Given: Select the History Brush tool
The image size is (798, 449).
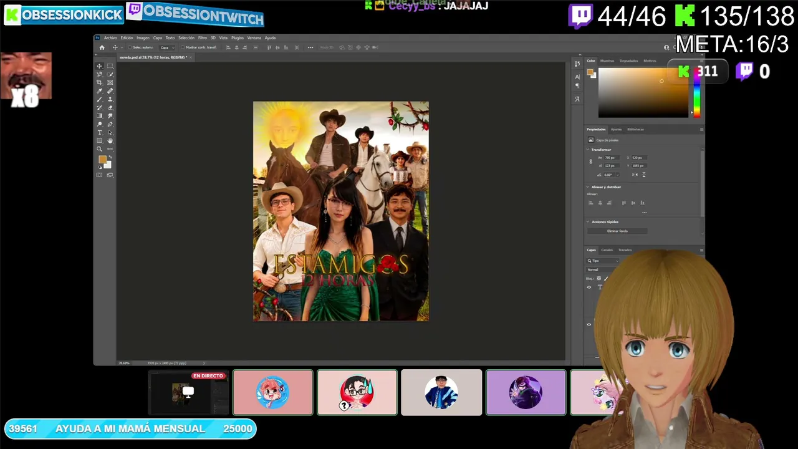Looking at the screenshot, I should point(99,107).
